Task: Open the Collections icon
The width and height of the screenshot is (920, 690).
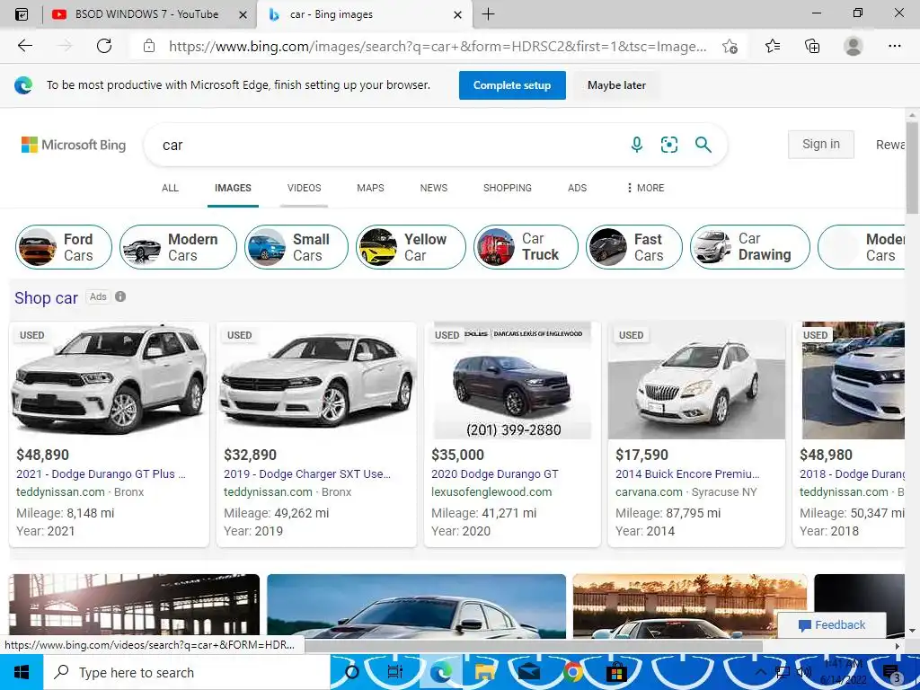Action: click(812, 46)
